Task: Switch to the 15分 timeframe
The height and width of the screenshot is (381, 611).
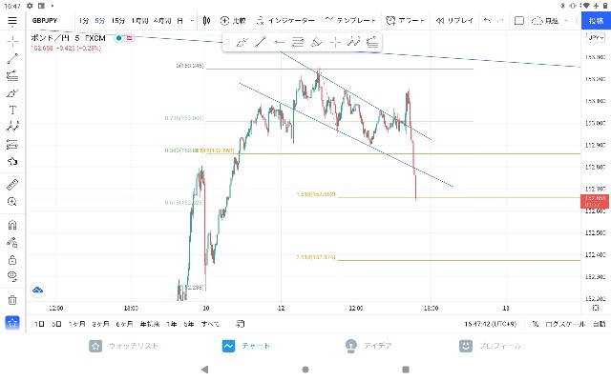Action: (x=118, y=21)
